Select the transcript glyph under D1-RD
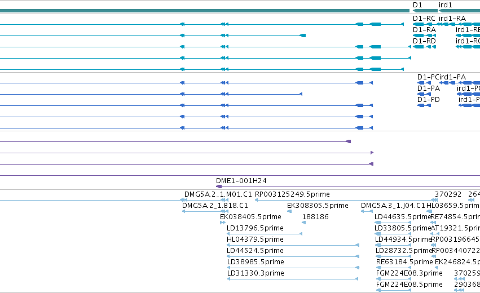Image resolution: width=480 pixels, height=293 pixels. (424, 47)
